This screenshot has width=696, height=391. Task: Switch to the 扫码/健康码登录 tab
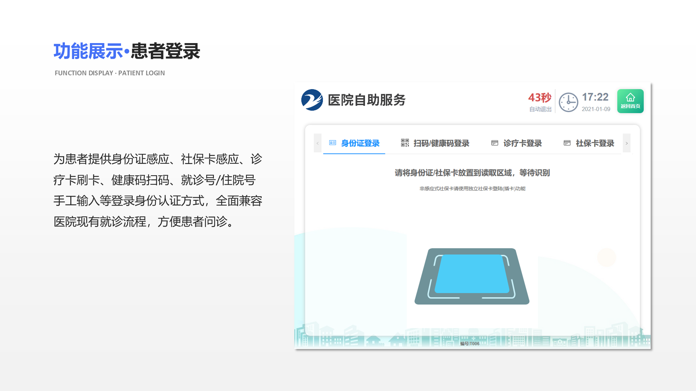442,143
